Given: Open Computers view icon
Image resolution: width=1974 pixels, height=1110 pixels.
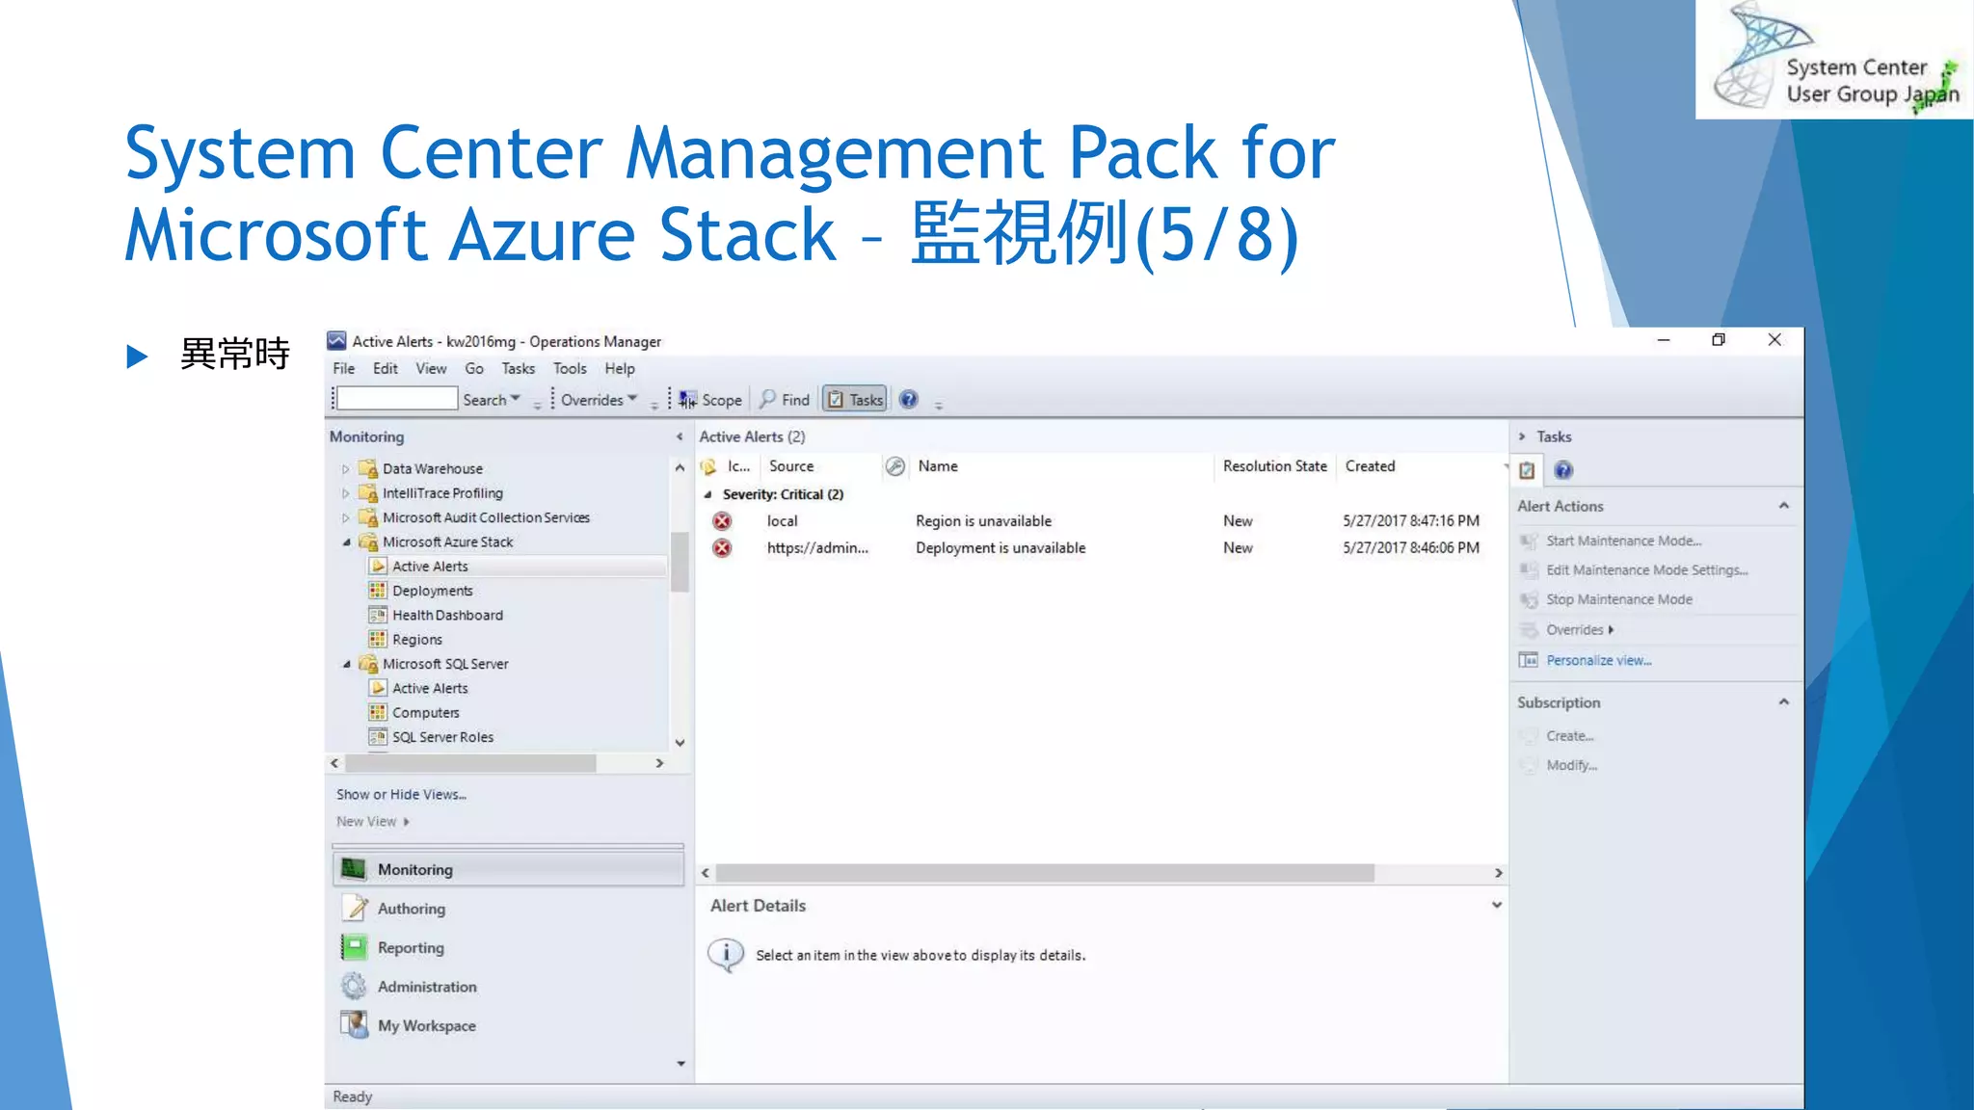Looking at the screenshot, I should tap(377, 712).
